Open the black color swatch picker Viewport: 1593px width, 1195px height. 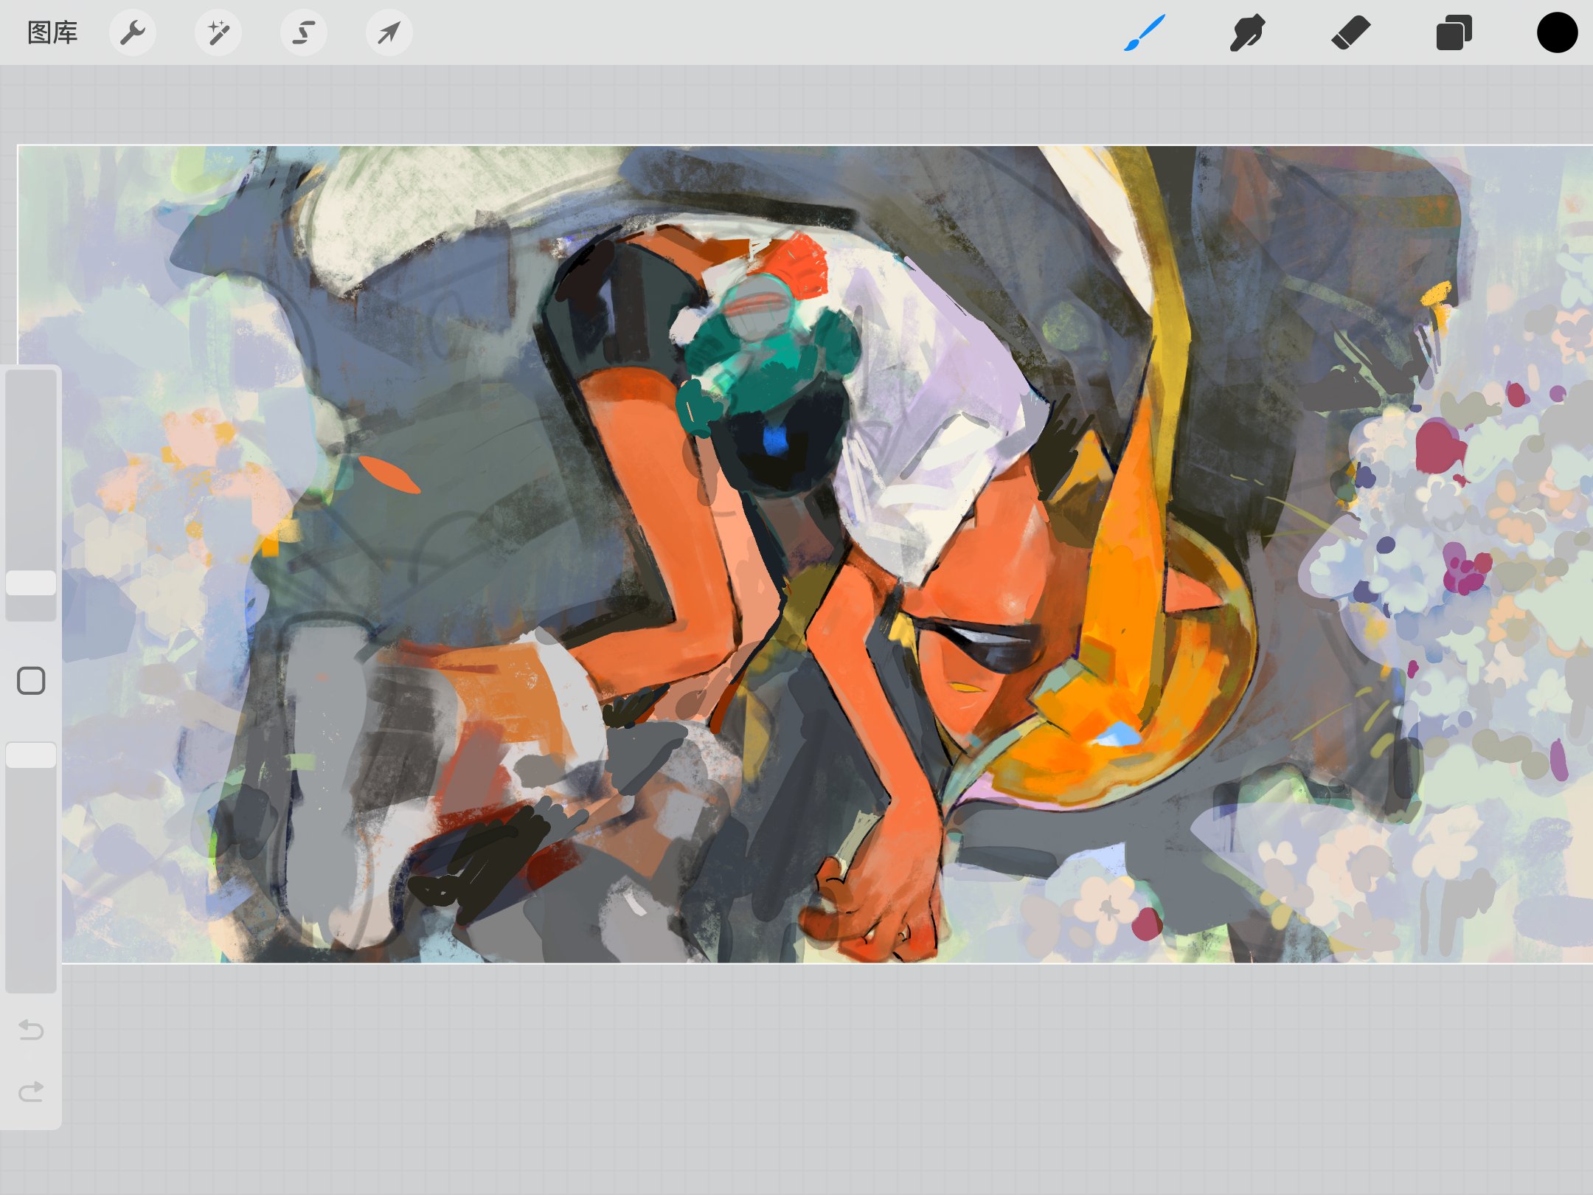click(x=1557, y=32)
